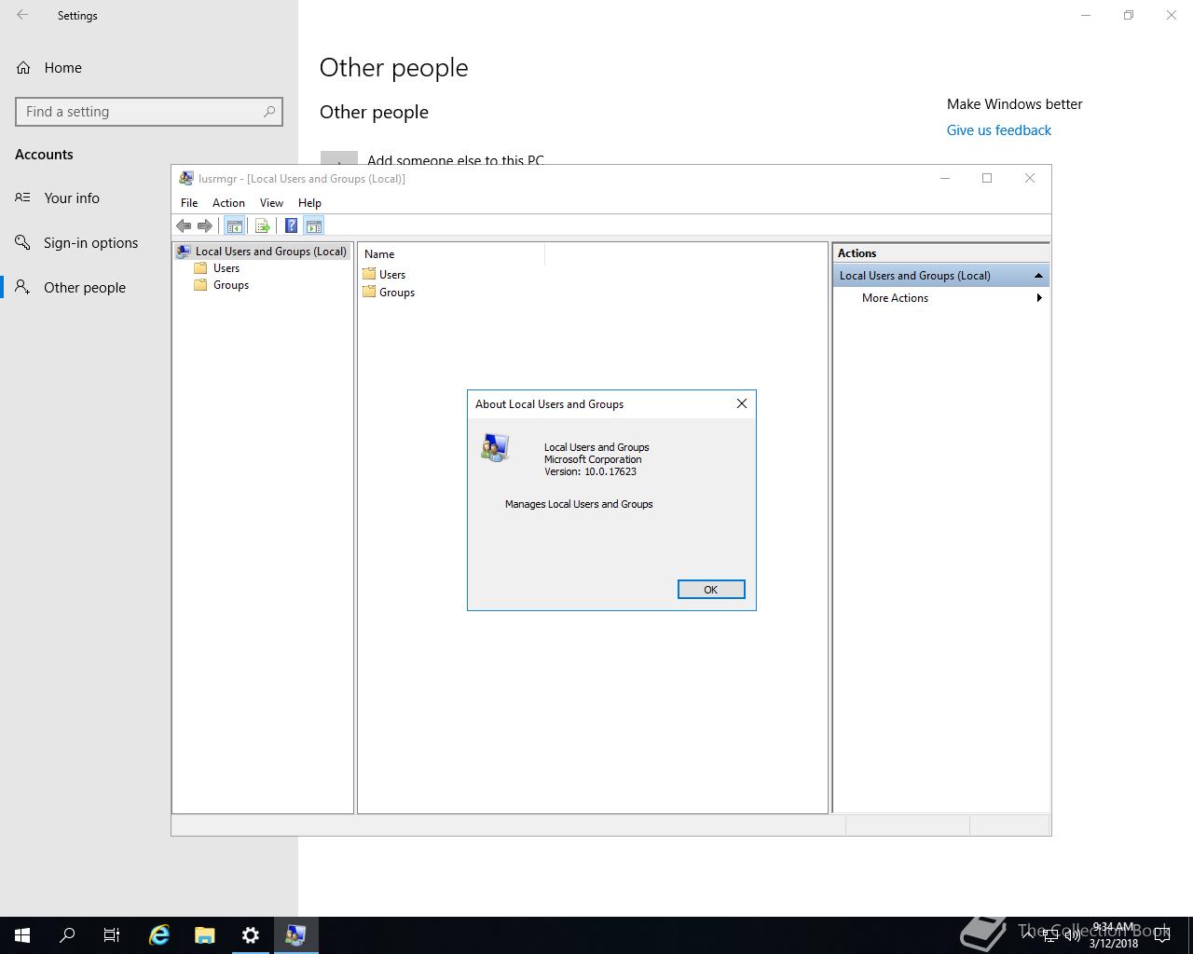Open Groups folder in the center list
The height and width of the screenshot is (954, 1193).
tap(389, 293)
